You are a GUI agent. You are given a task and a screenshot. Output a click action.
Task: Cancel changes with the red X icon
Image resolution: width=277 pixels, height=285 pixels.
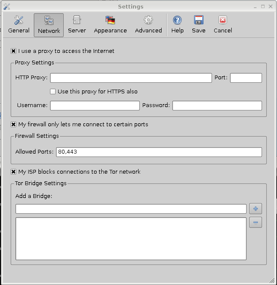coord(223,25)
